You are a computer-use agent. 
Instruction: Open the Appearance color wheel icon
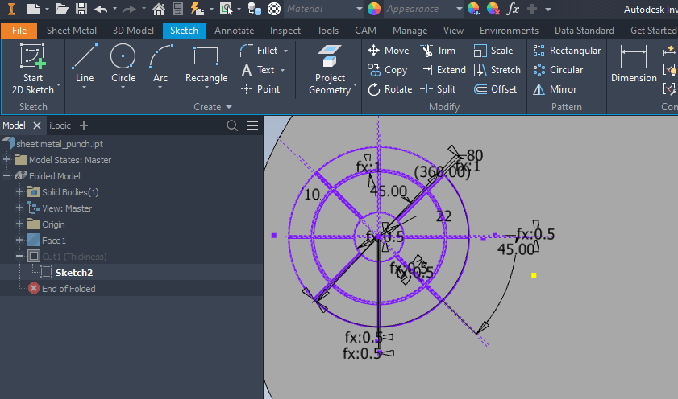(x=373, y=9)
